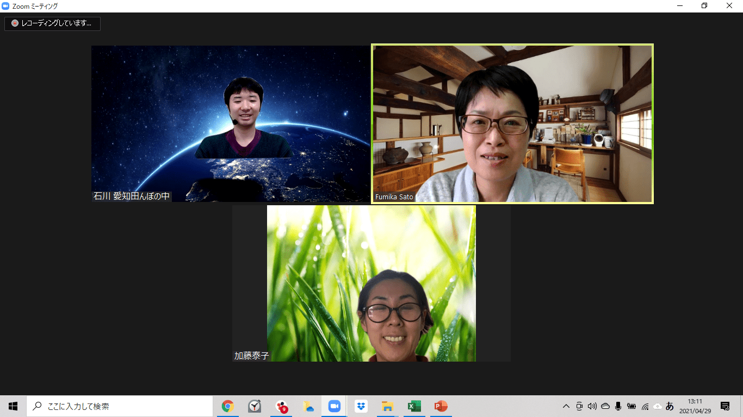The width and height of the screenshot is (743, 417).
Task: Open Google Chrome from the taskbar
Action: pos(228,406)
